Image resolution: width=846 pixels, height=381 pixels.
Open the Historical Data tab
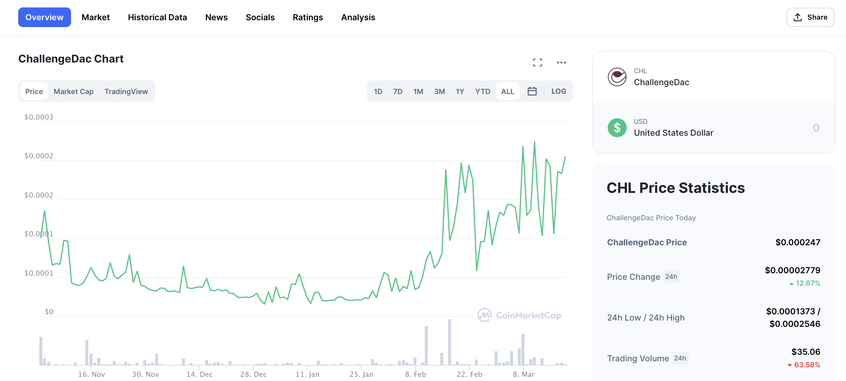coord(157,17)
